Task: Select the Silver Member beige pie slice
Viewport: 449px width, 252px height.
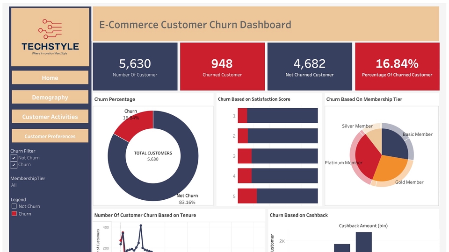Action: (x=375, y=139)
